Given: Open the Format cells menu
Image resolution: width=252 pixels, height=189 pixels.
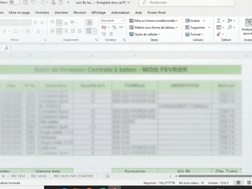Looking at the screenshot, I should click(194, 34).
